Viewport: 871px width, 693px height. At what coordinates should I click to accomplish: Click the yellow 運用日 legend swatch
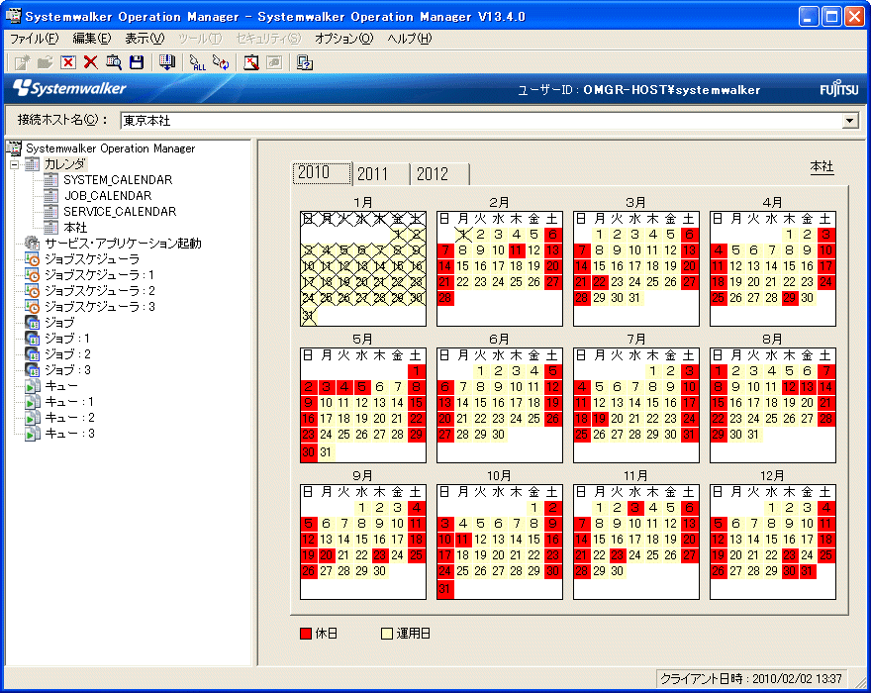pyautogui.click(x=387, y=634)
